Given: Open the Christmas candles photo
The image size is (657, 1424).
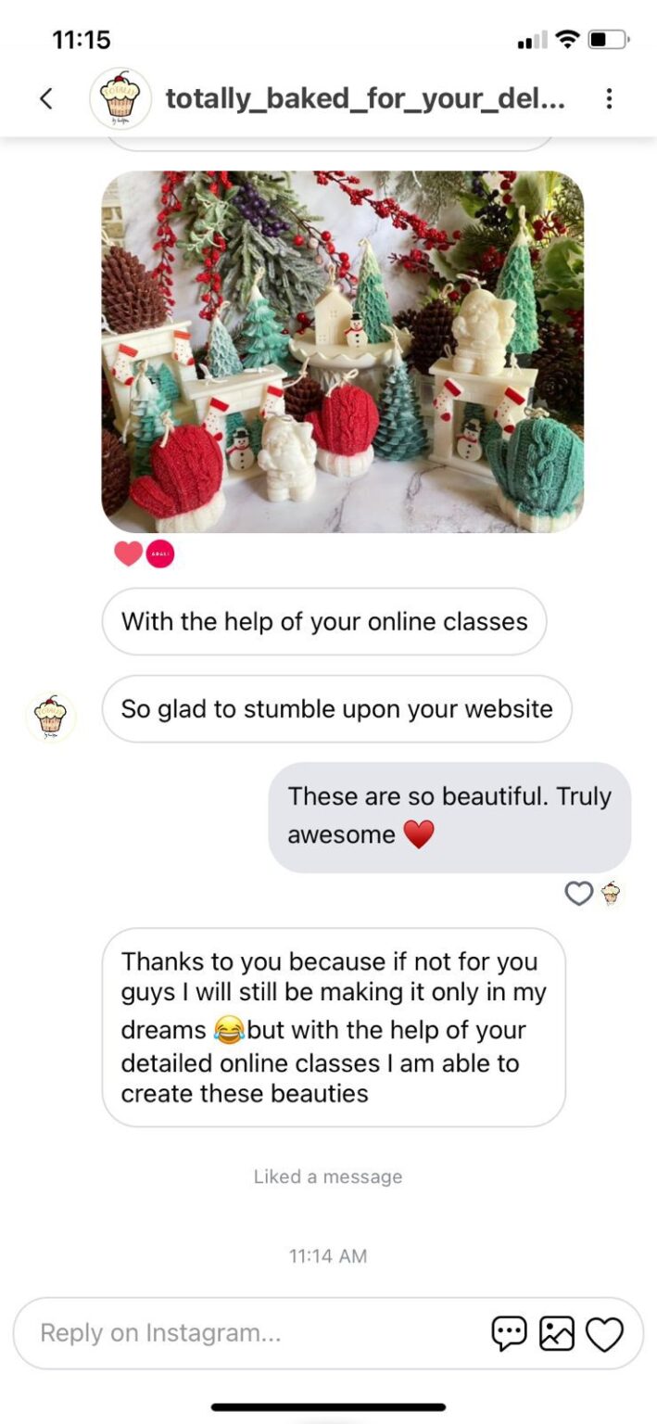Looking at the screenshot, I should pos(343,351).
